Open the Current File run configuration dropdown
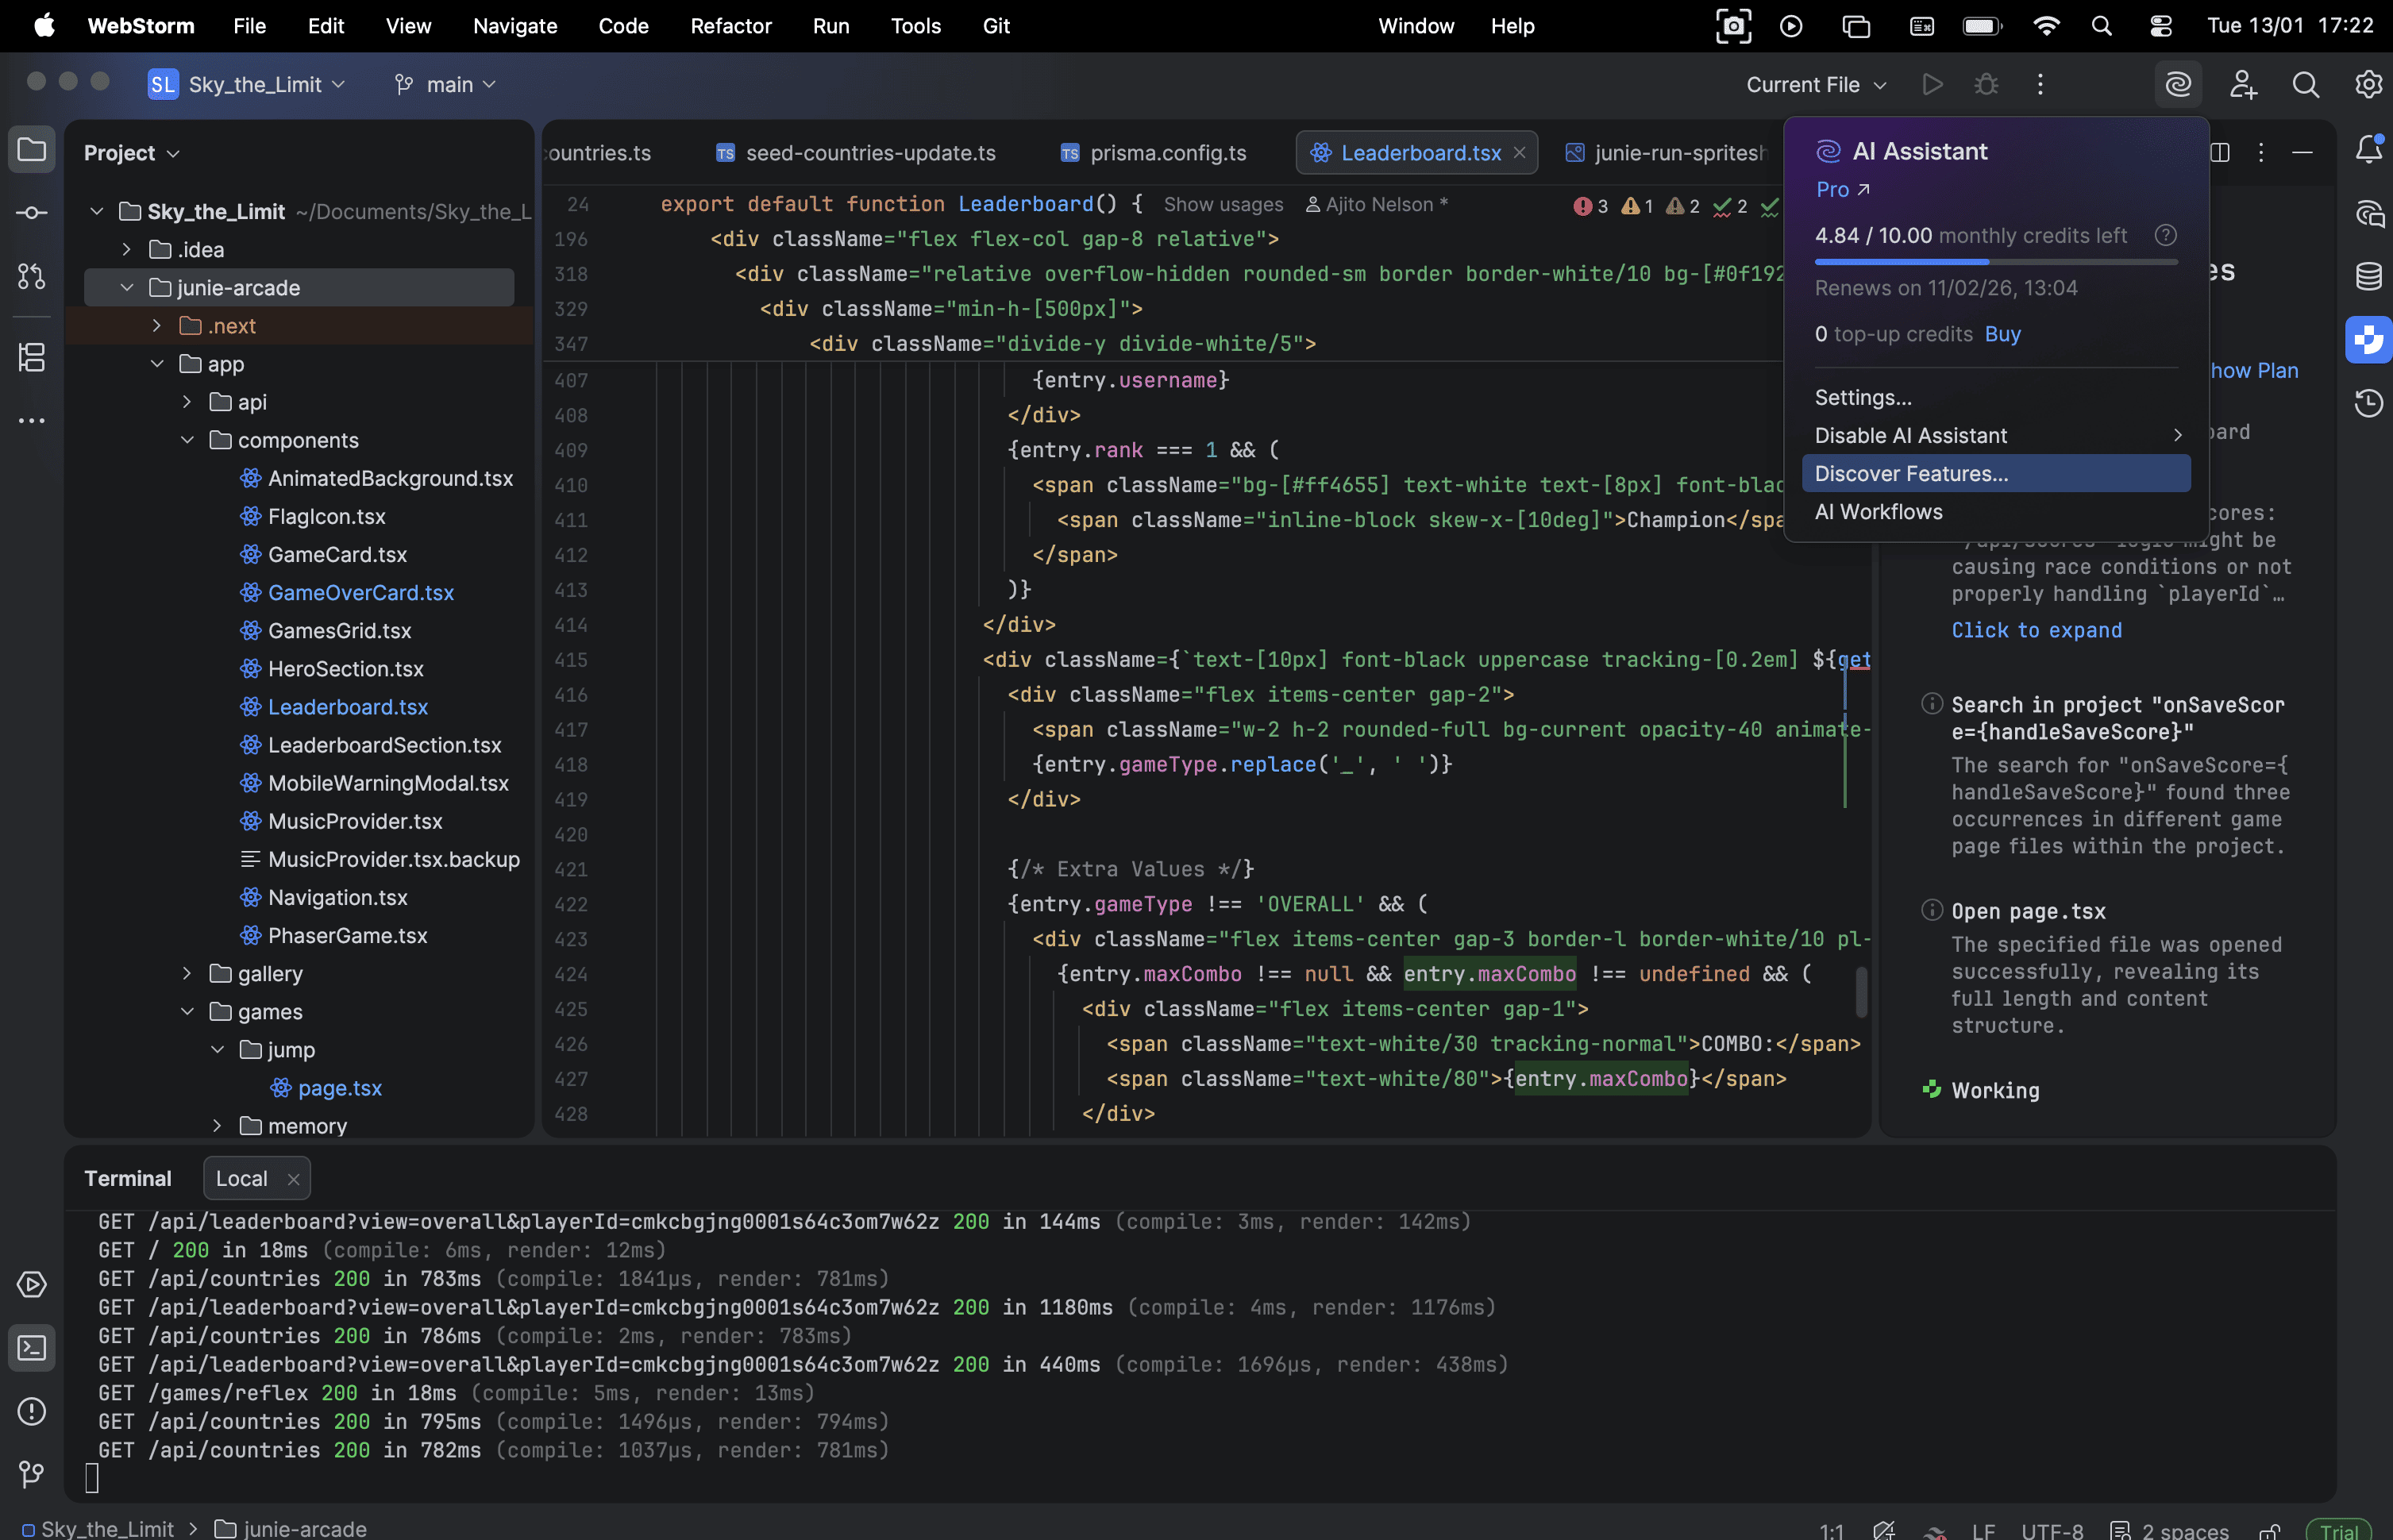Screen dimensions: 2393x1540 pos(1815,85)
